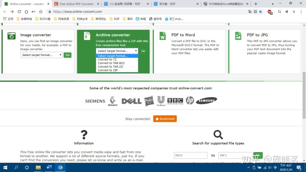The image size is (306, 172).
Task: Click green search button beside MP3 field
Action: click(x=258, y=155)
